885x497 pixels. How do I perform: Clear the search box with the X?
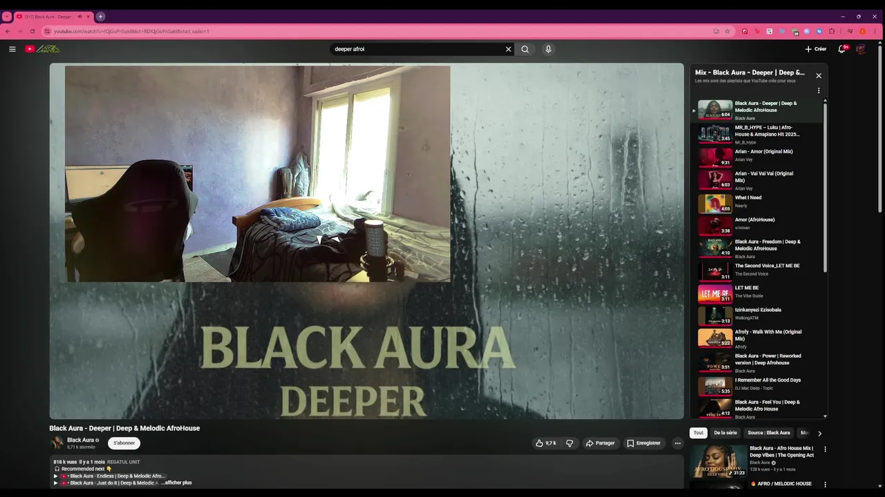tap(508, 49)
